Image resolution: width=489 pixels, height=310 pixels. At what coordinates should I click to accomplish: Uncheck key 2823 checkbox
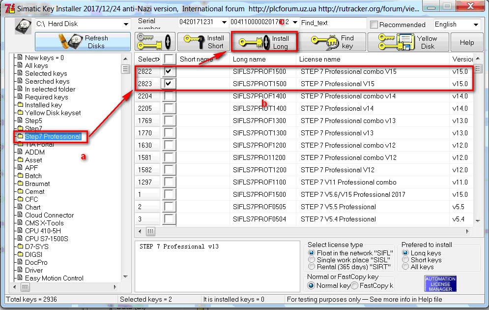[169, 84]
